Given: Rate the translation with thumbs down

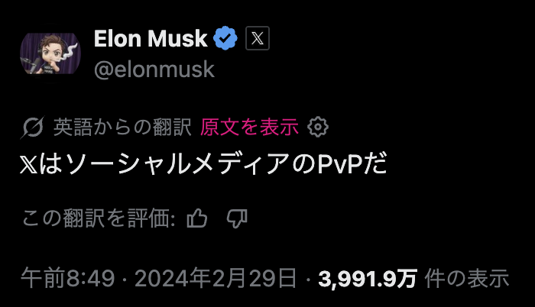Looking at the screenshot, I should click(238, 220).
